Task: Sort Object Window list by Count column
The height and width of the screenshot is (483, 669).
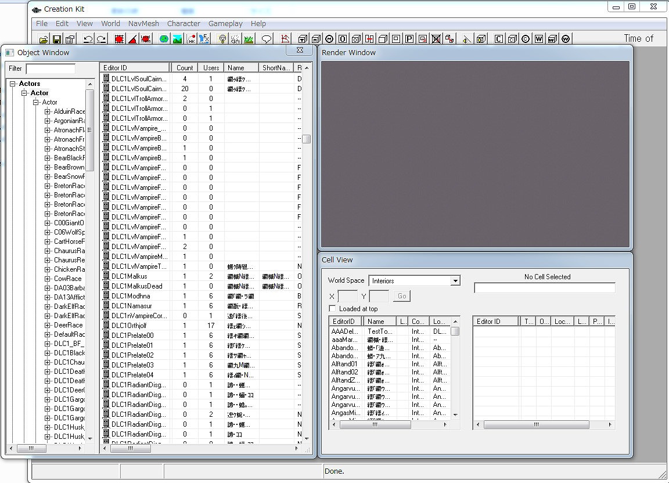Action: pyautogui.click(x=185, y=67)
